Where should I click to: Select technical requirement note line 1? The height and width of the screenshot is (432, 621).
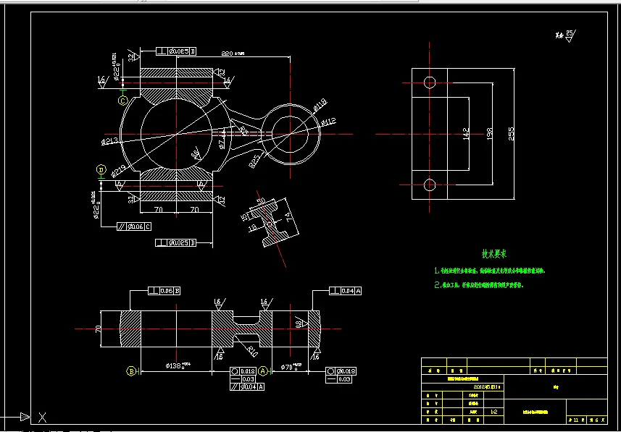(x=490, y=271)
